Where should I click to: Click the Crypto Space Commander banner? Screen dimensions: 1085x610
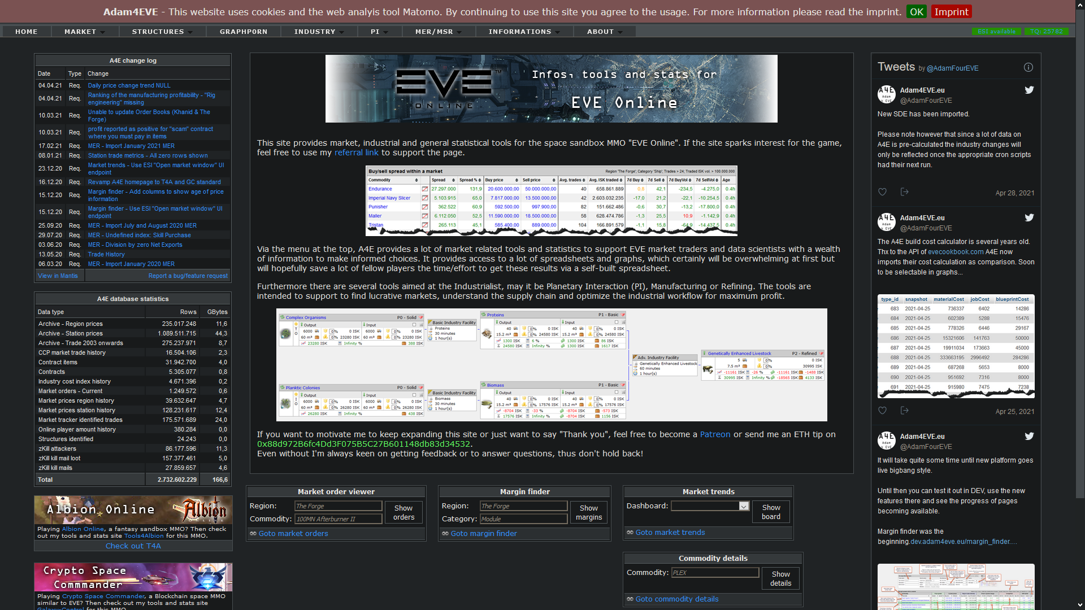tap(133, 577)
